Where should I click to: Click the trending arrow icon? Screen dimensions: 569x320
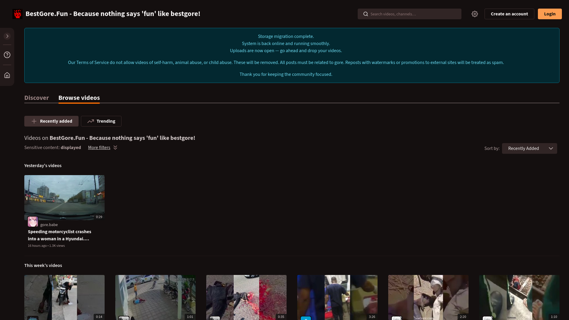[91, 121]
